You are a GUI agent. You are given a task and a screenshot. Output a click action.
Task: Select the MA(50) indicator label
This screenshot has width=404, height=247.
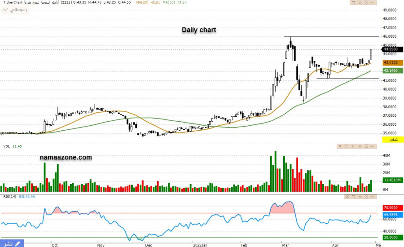(169, 2)
